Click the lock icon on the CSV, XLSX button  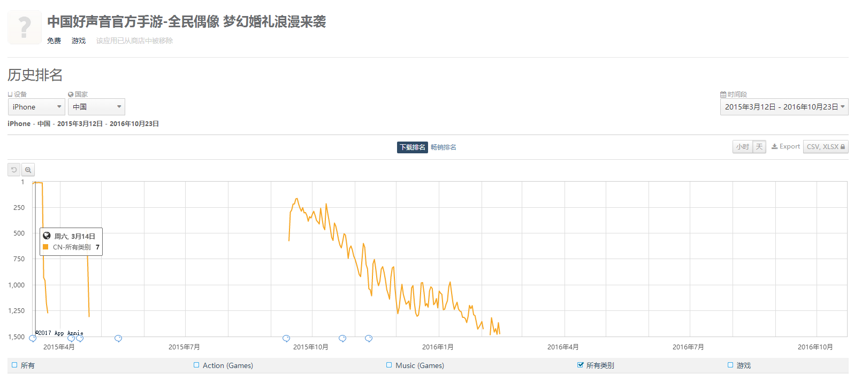842,147
